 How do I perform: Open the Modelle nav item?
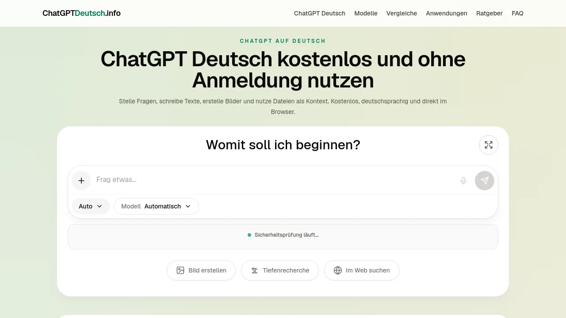pyautogui.click(x=366, y=13)
